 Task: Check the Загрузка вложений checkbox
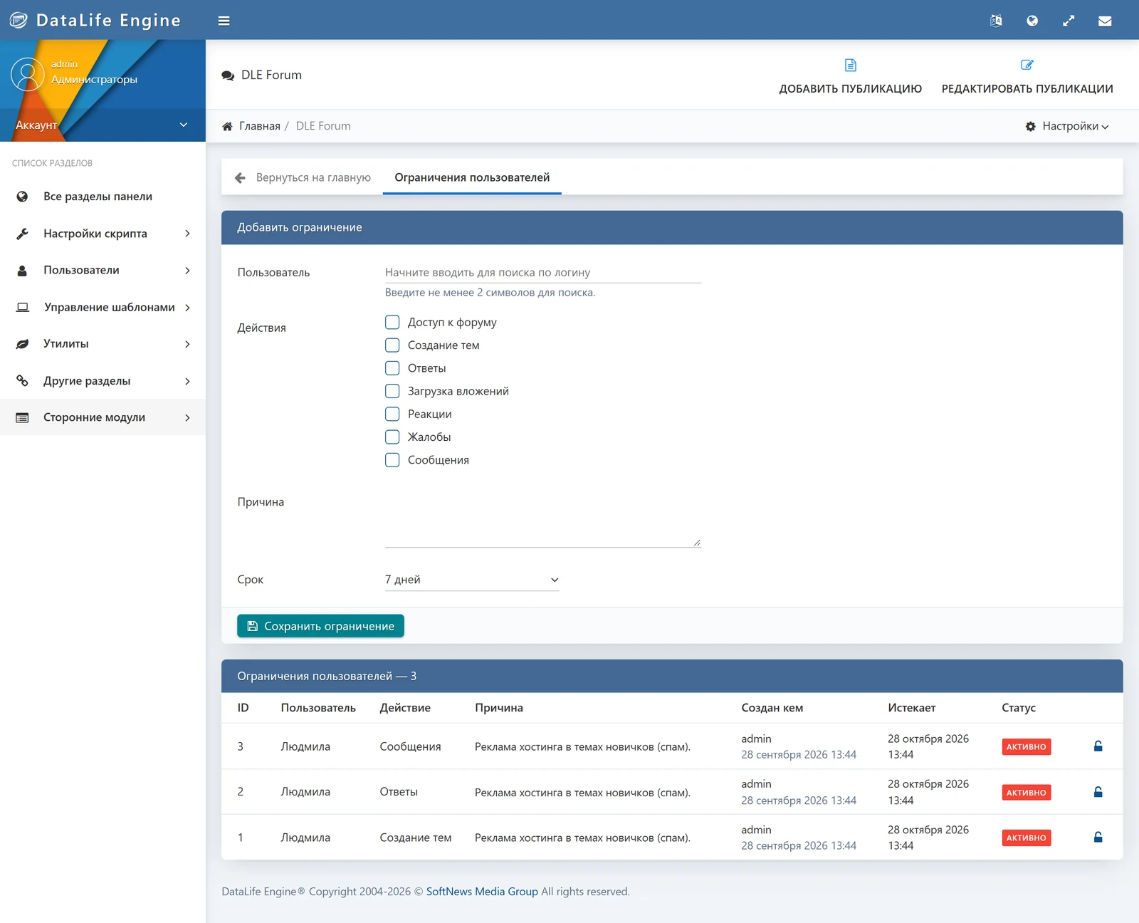tap(392, 391)
